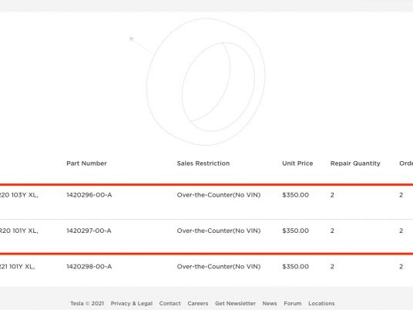Click the R21 101Y XL tire description
This screenshot has width=413, height=310.
click(x=17, y=267)
